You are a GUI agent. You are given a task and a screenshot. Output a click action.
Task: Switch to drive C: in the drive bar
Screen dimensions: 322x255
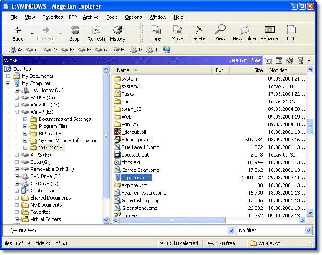pos(33,50)
